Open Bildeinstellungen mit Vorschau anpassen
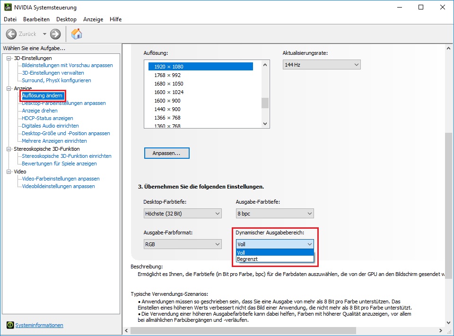 pyautogui.click(x=67, y=65)
